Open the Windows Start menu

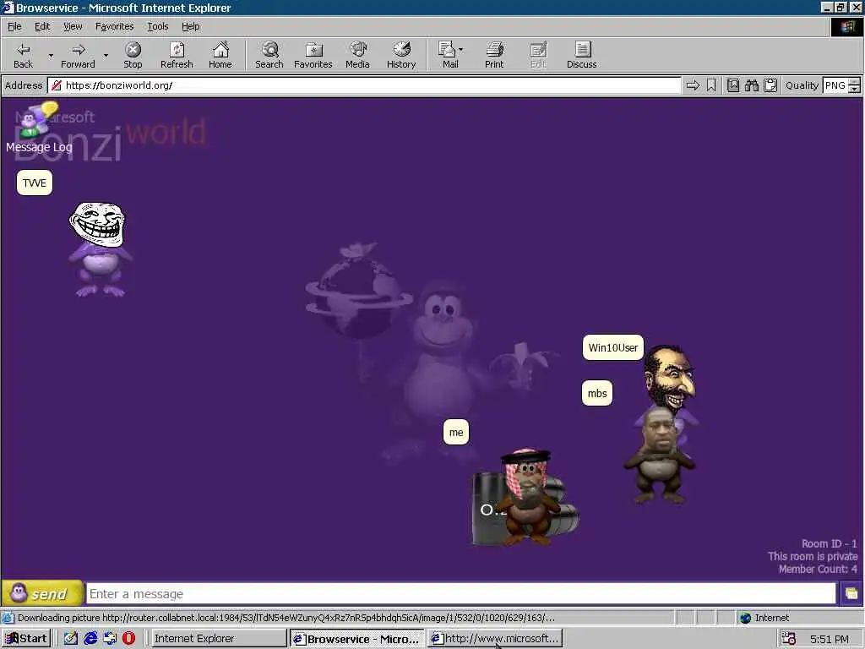(26, 639)
